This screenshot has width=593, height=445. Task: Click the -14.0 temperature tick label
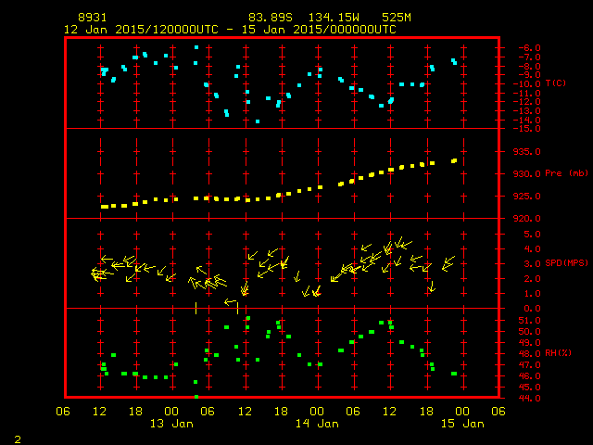[x=527, y=120]
